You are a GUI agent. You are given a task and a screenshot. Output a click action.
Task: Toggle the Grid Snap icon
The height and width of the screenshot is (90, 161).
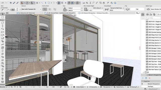(37, 3)
